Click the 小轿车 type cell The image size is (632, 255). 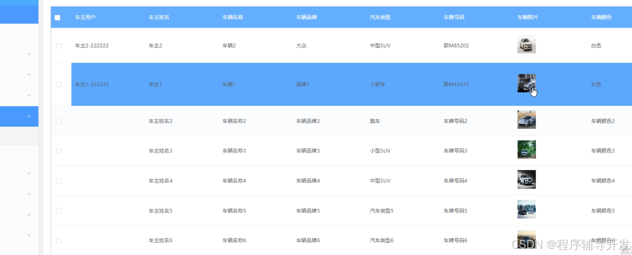378,84
